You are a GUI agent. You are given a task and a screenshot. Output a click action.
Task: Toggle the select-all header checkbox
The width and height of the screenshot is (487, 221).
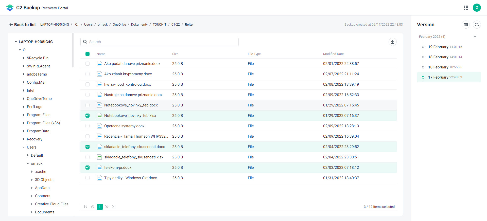point(88,54)
